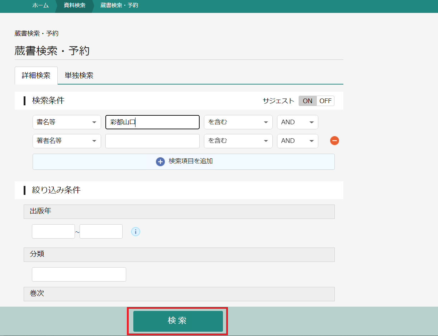Open the 著者名等 field type dropdown
The image size is (438, 336).
pyautogui.click(x=67, y=141)
